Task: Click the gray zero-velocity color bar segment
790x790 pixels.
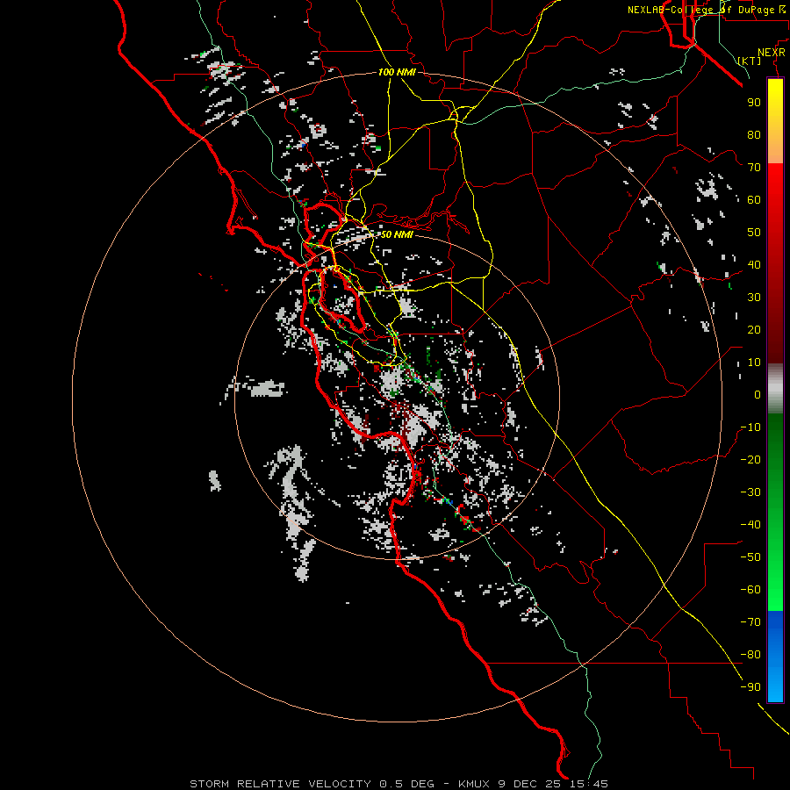Action: [x=775, y=389]
